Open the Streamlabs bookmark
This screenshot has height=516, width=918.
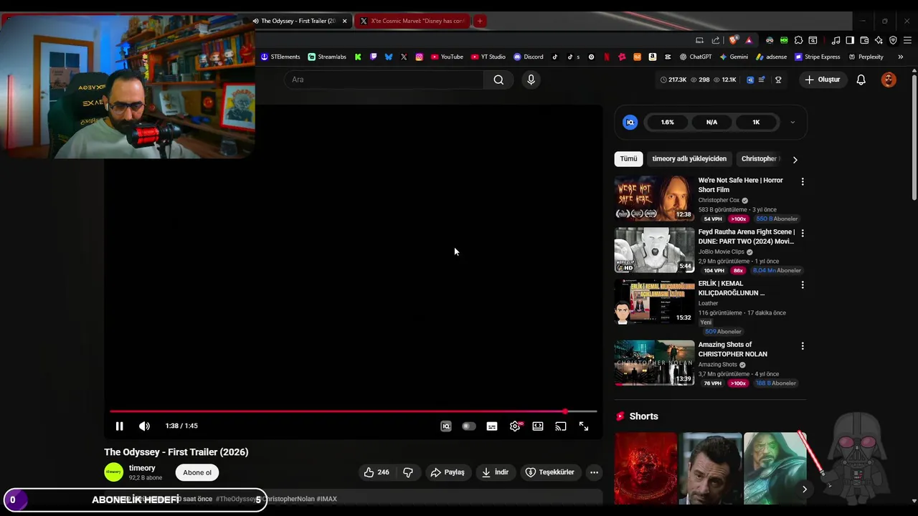[327, 57]
